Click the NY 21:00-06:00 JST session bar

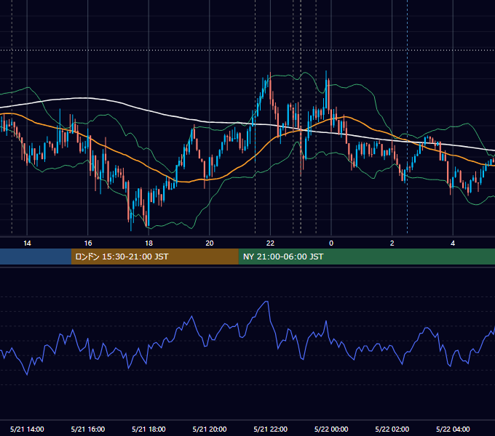pyautogui.click(x=366, y=257)
